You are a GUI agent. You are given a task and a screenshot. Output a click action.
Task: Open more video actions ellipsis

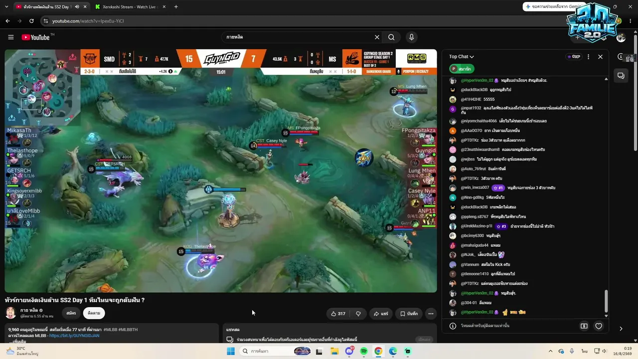431,314
